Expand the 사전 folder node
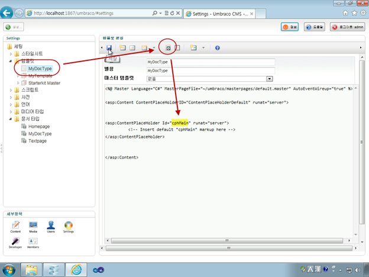This screenshot has height=277, width=369. tap(11, 97)
